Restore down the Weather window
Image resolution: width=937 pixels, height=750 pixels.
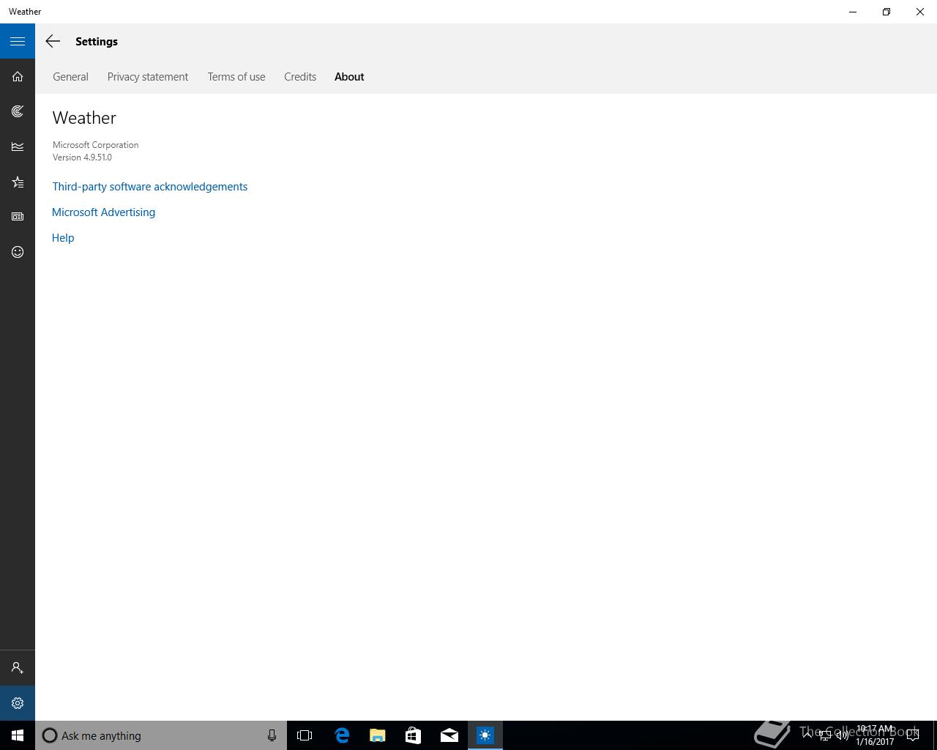point(886,12)
